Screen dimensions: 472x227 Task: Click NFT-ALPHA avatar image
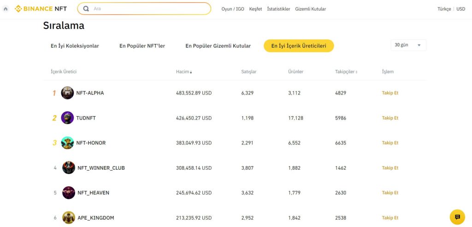(x=67, y=93)
